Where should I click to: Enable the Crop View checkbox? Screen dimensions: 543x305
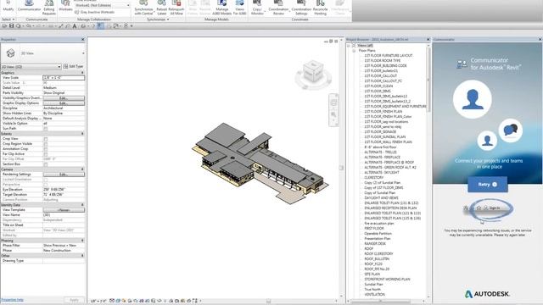(45, 139)
